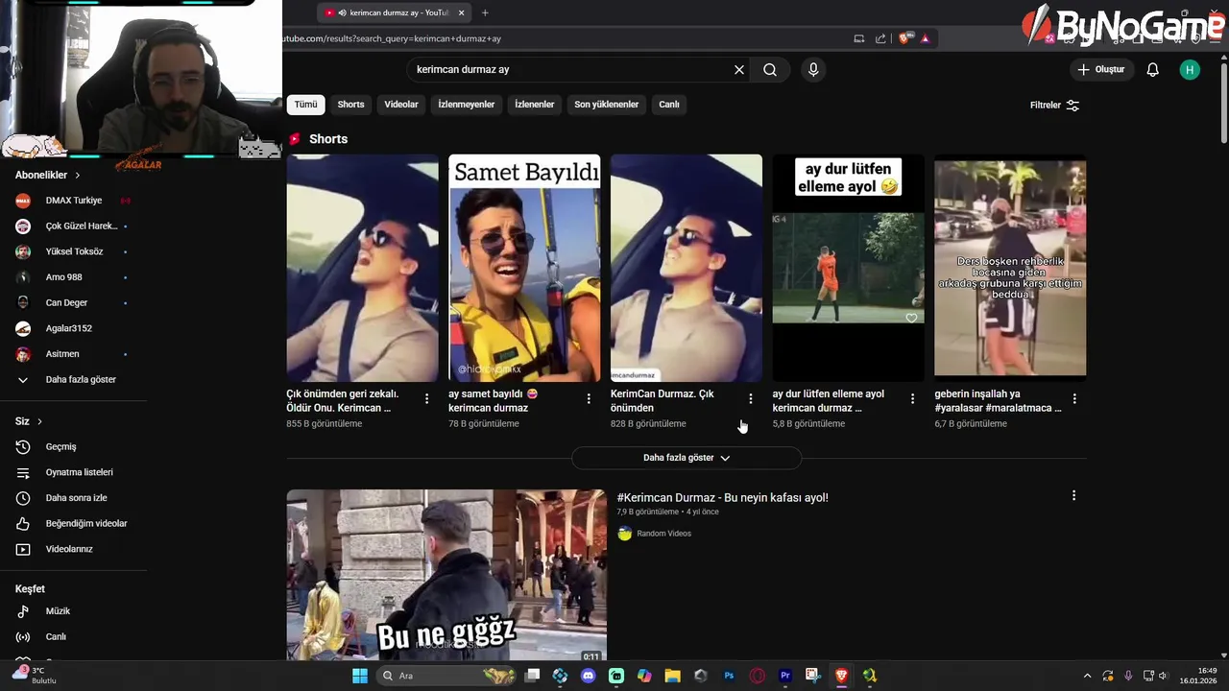
Task: Open a new browser tab
Action: 485,12
